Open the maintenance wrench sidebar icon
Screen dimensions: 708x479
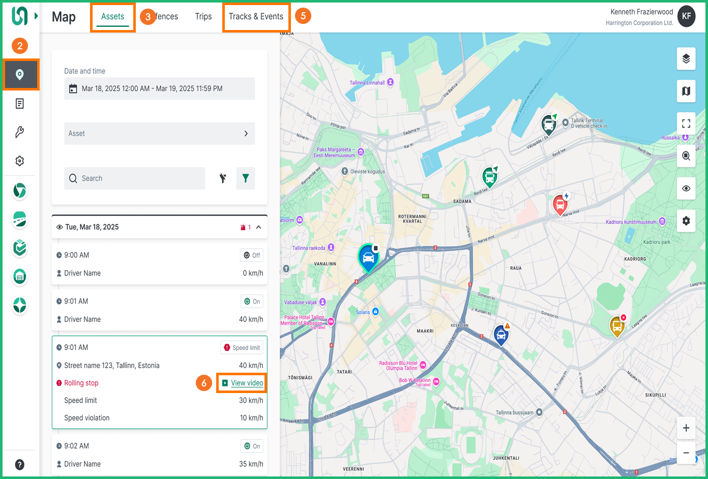point(20,132)
